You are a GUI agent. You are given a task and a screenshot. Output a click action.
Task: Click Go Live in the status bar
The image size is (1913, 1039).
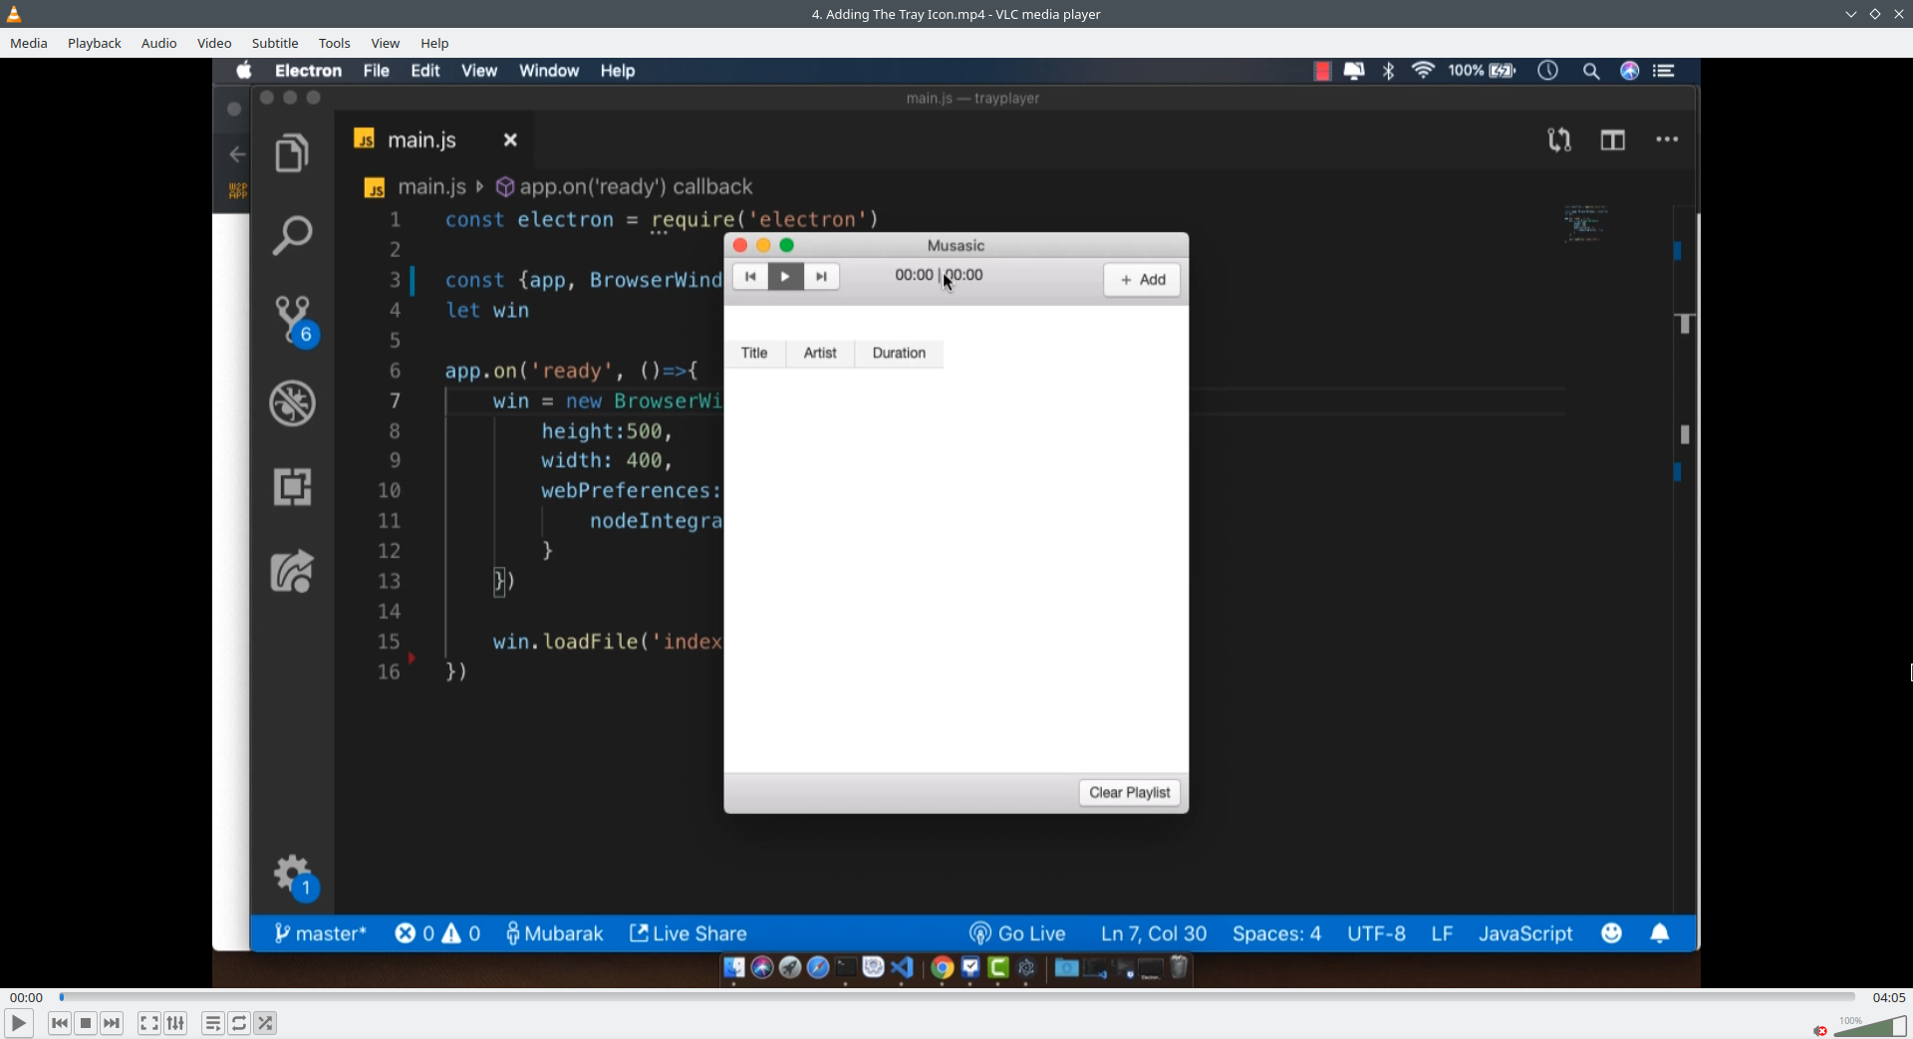click(1017, 933)
